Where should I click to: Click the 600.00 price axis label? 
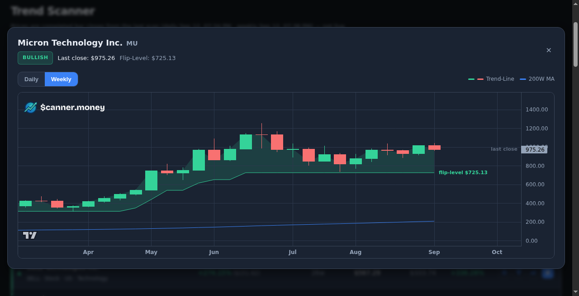[x=535, y=185]
